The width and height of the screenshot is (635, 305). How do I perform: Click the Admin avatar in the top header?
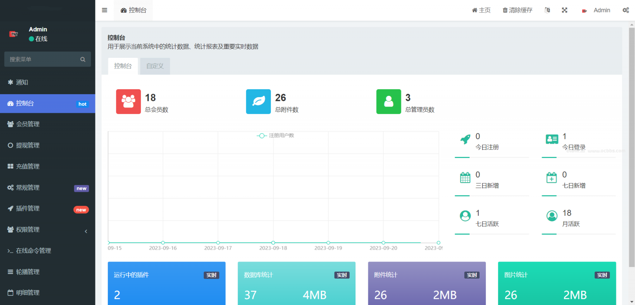585,11
